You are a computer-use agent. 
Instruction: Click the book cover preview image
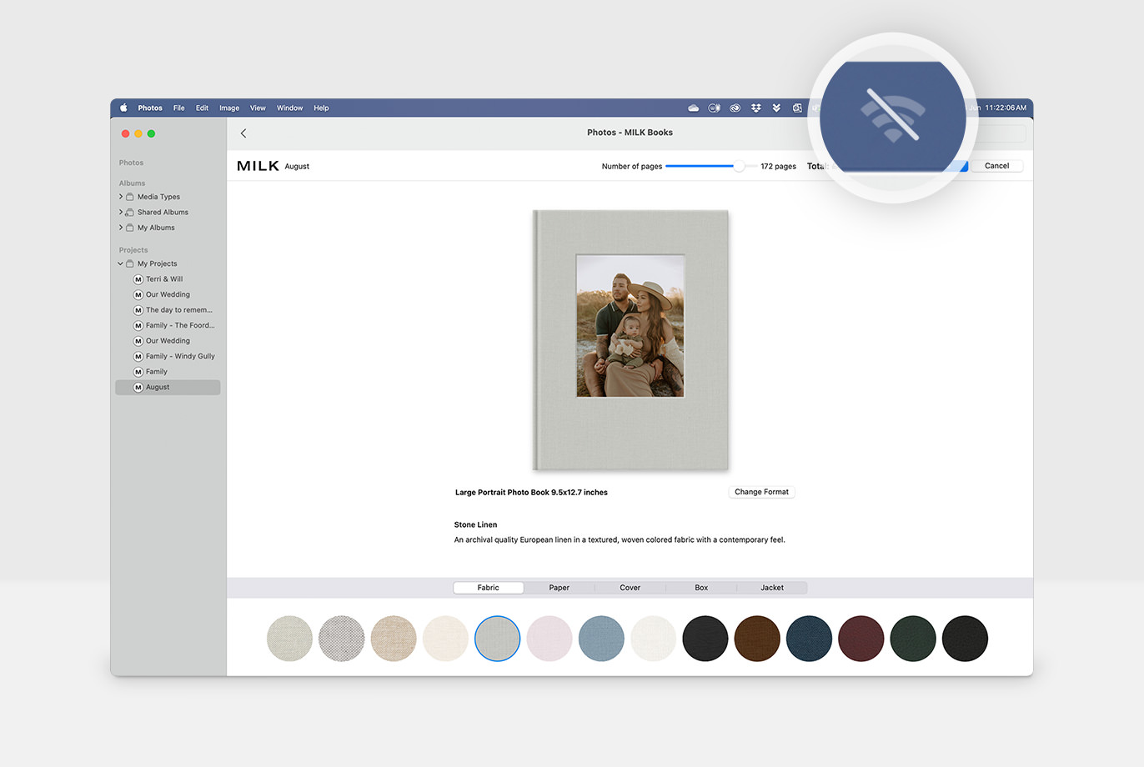tap(630, 340)
